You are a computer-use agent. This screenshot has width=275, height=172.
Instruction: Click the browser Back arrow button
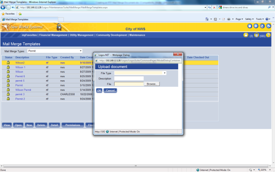3,7
